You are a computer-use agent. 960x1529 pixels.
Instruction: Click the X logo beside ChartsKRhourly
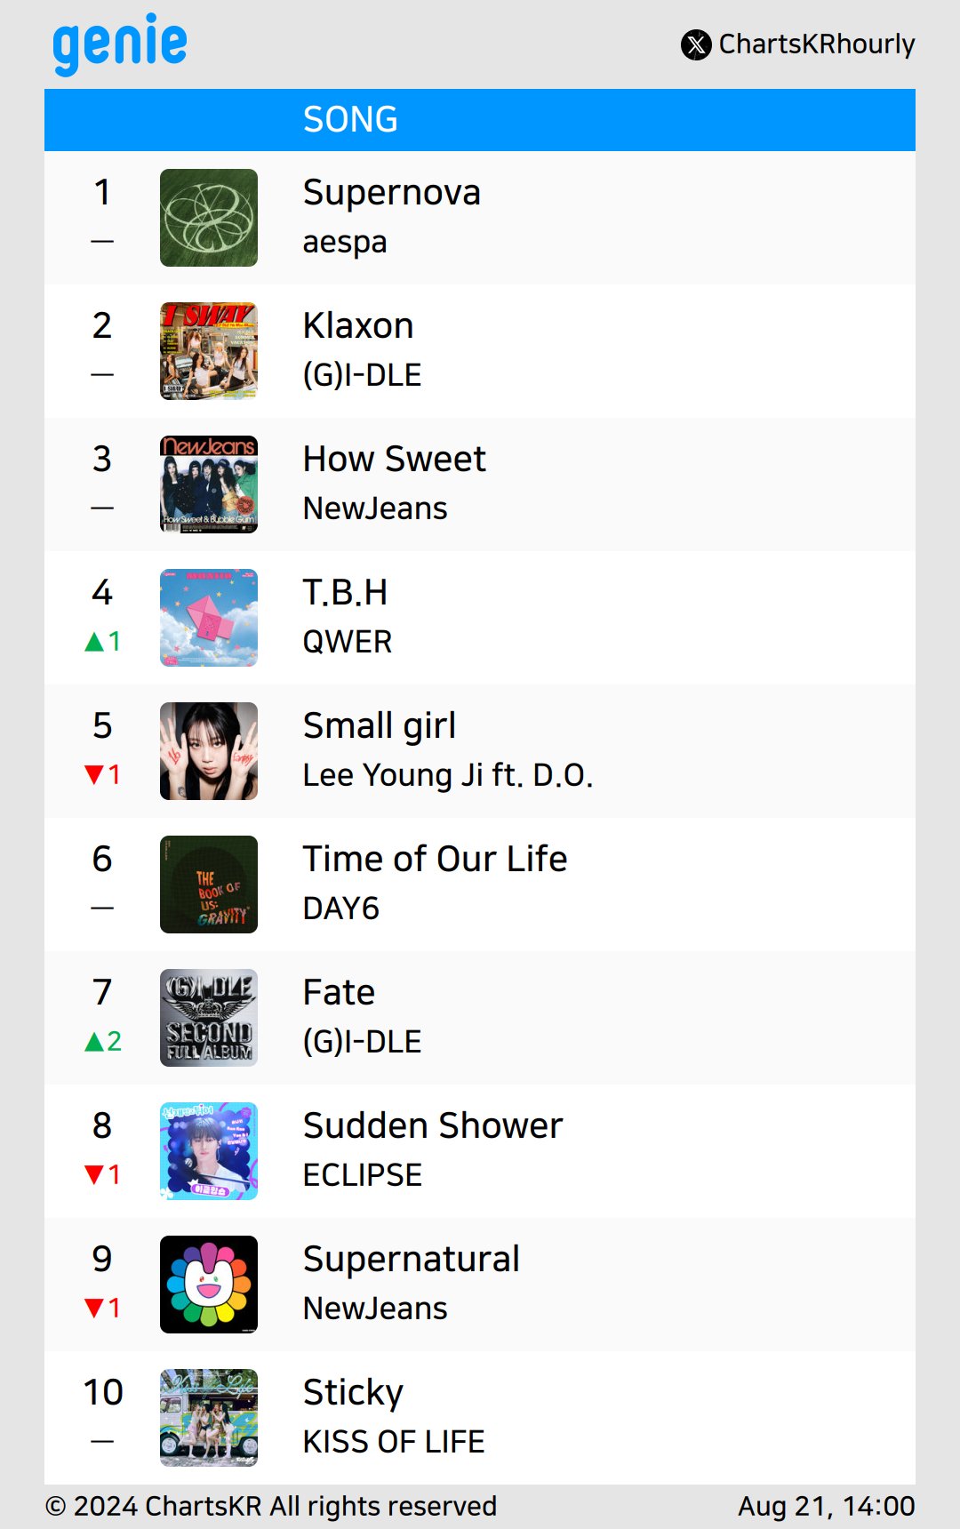click(696, 44)
